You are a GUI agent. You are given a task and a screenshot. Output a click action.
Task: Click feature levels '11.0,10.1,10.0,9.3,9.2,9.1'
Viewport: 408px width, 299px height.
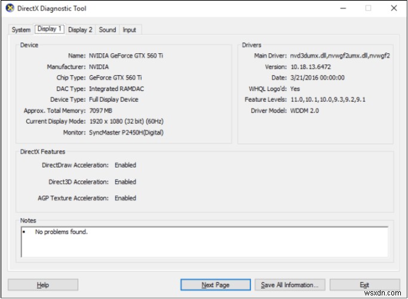point(328,99)
